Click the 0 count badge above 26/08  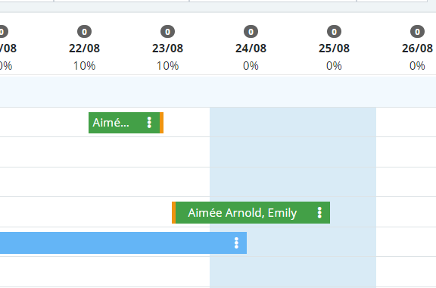[417, 32]
